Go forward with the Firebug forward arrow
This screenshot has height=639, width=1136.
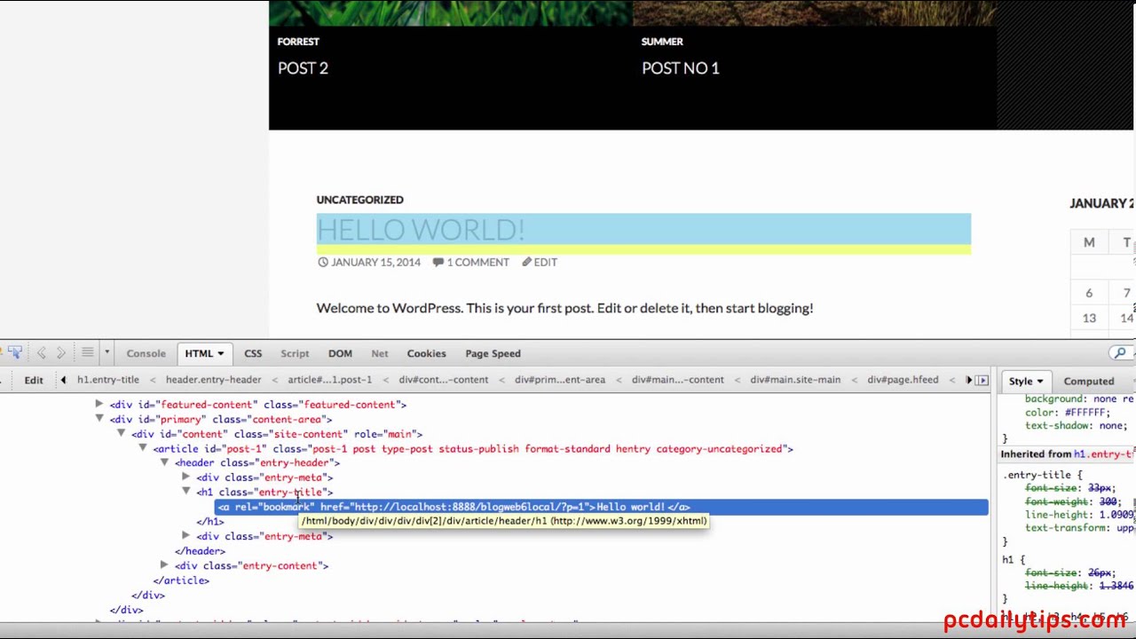pos(60,353)
